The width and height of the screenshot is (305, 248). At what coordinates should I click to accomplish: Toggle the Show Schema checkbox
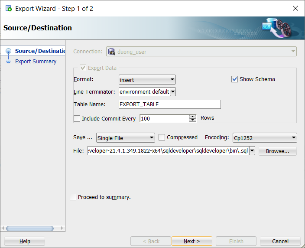point(235,79)
